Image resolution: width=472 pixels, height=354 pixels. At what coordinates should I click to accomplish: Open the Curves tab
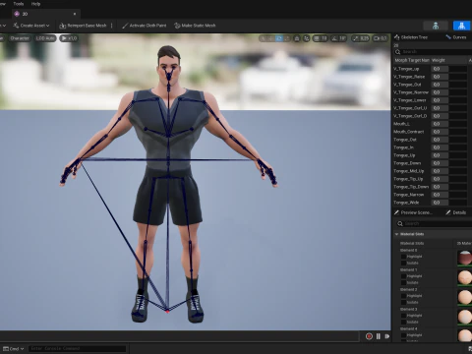pyautogui.click(x=456, y=37)
